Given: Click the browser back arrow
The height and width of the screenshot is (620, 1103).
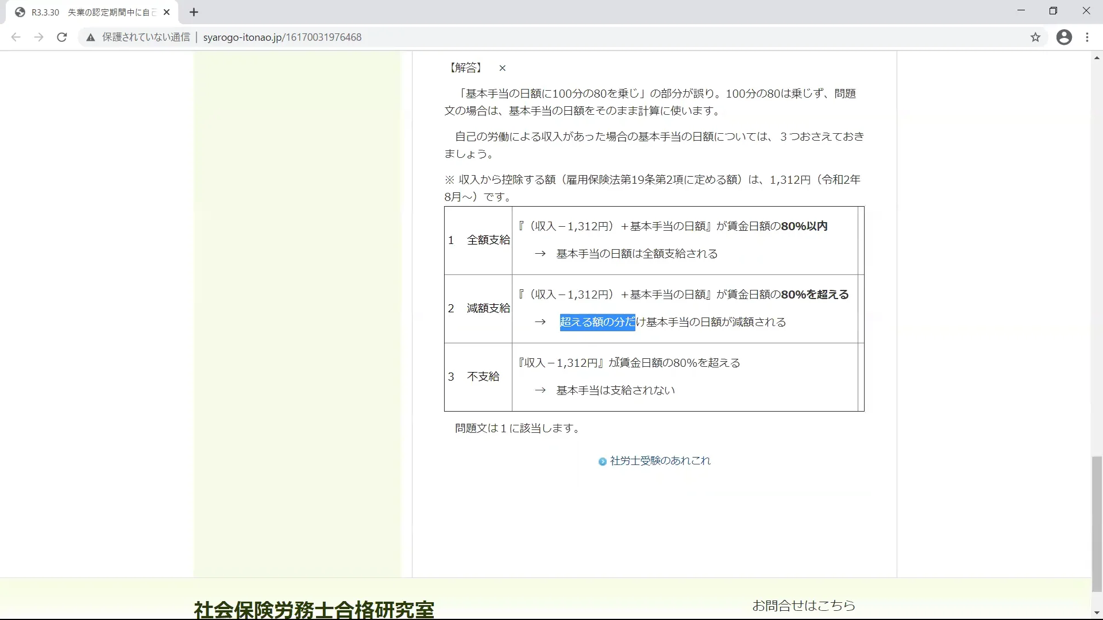Looking at the screenshot, I should (x=16, y=37).
